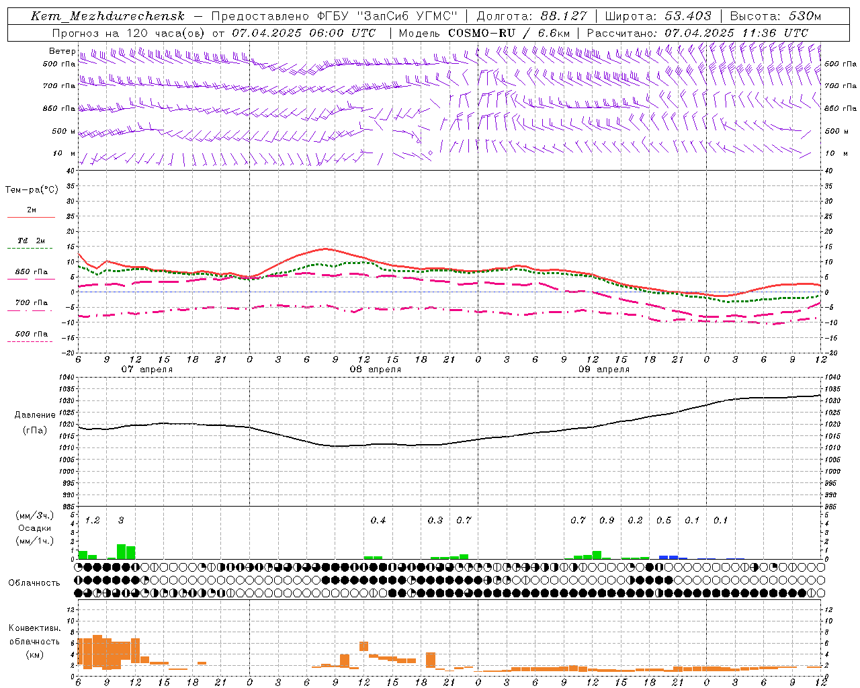Click the '0.9' precipitation amount value

(x=607, y=521)
